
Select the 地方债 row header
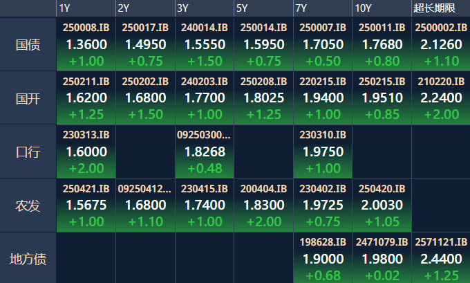(28, 259)
